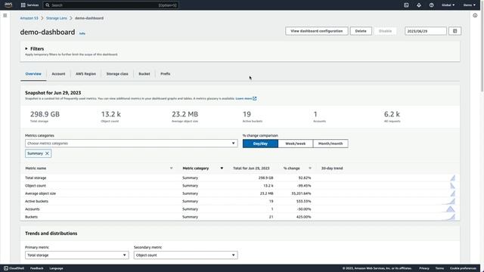Viewport: 484px width, 272px height.
Task: Click the 6.2 k all requests value
Action: (392, 114)
